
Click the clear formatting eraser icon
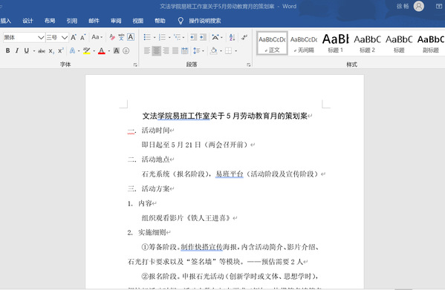112,37
